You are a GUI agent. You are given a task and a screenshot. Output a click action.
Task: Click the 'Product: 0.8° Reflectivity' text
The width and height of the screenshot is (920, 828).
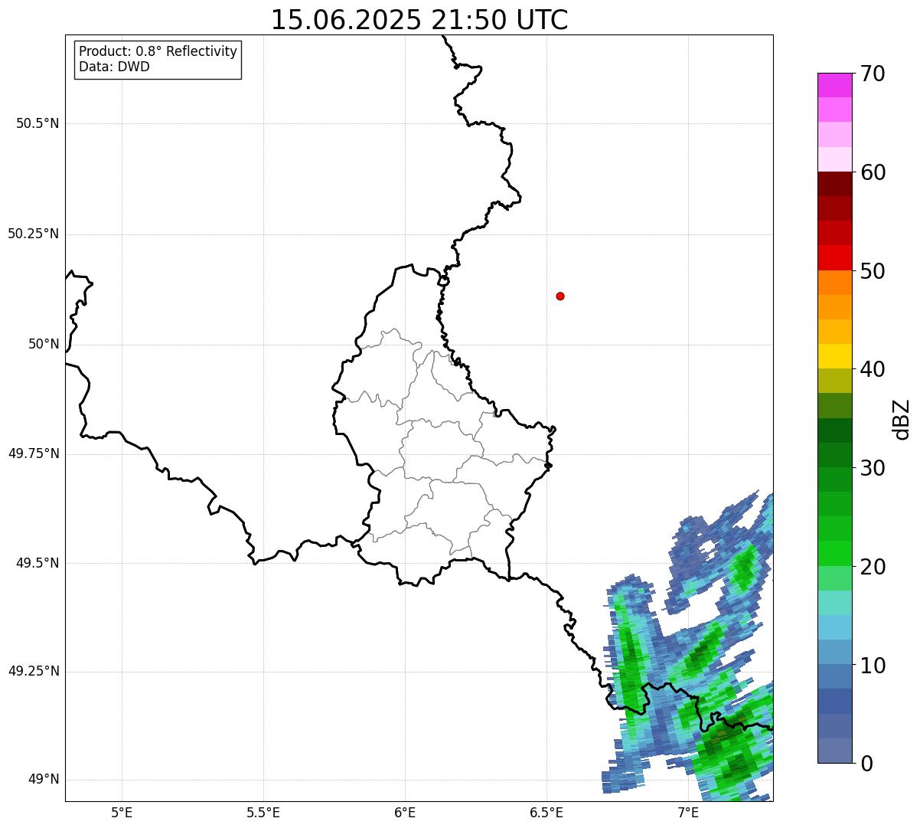tap(158, 51)
